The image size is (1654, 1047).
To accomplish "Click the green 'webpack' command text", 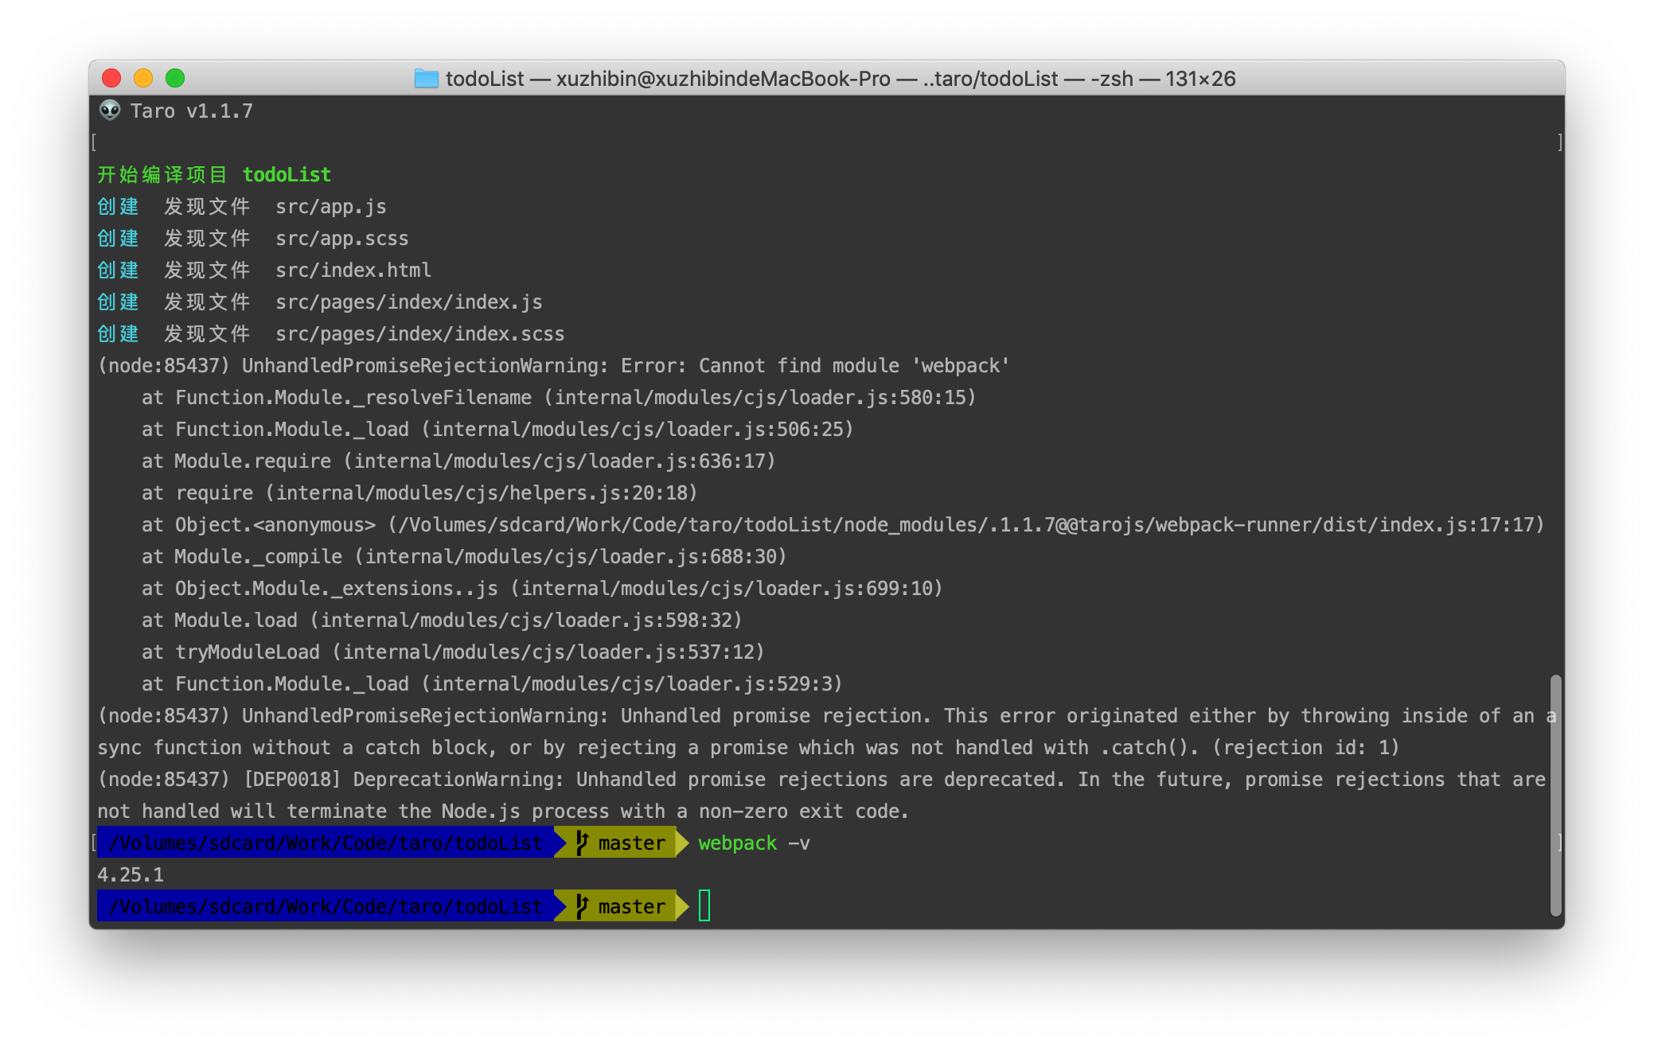I will tap(737, 843).
